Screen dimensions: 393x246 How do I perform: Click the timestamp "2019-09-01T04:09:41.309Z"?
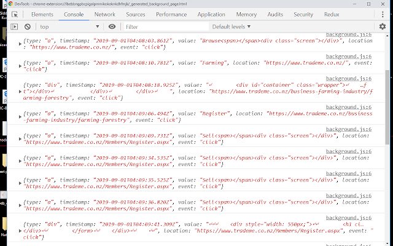tap(139, 224)
